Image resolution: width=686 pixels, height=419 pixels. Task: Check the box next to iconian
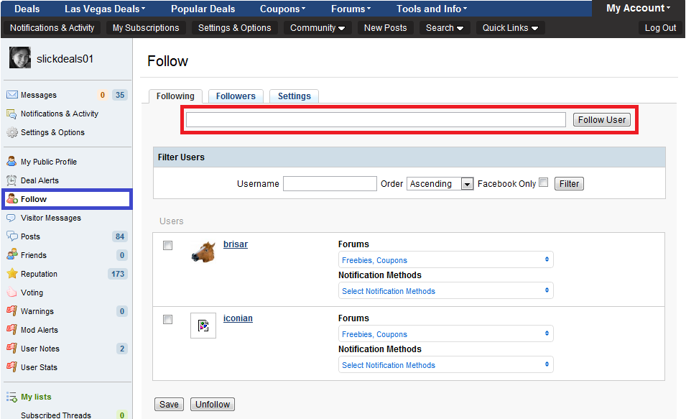(x=167, y=320)
